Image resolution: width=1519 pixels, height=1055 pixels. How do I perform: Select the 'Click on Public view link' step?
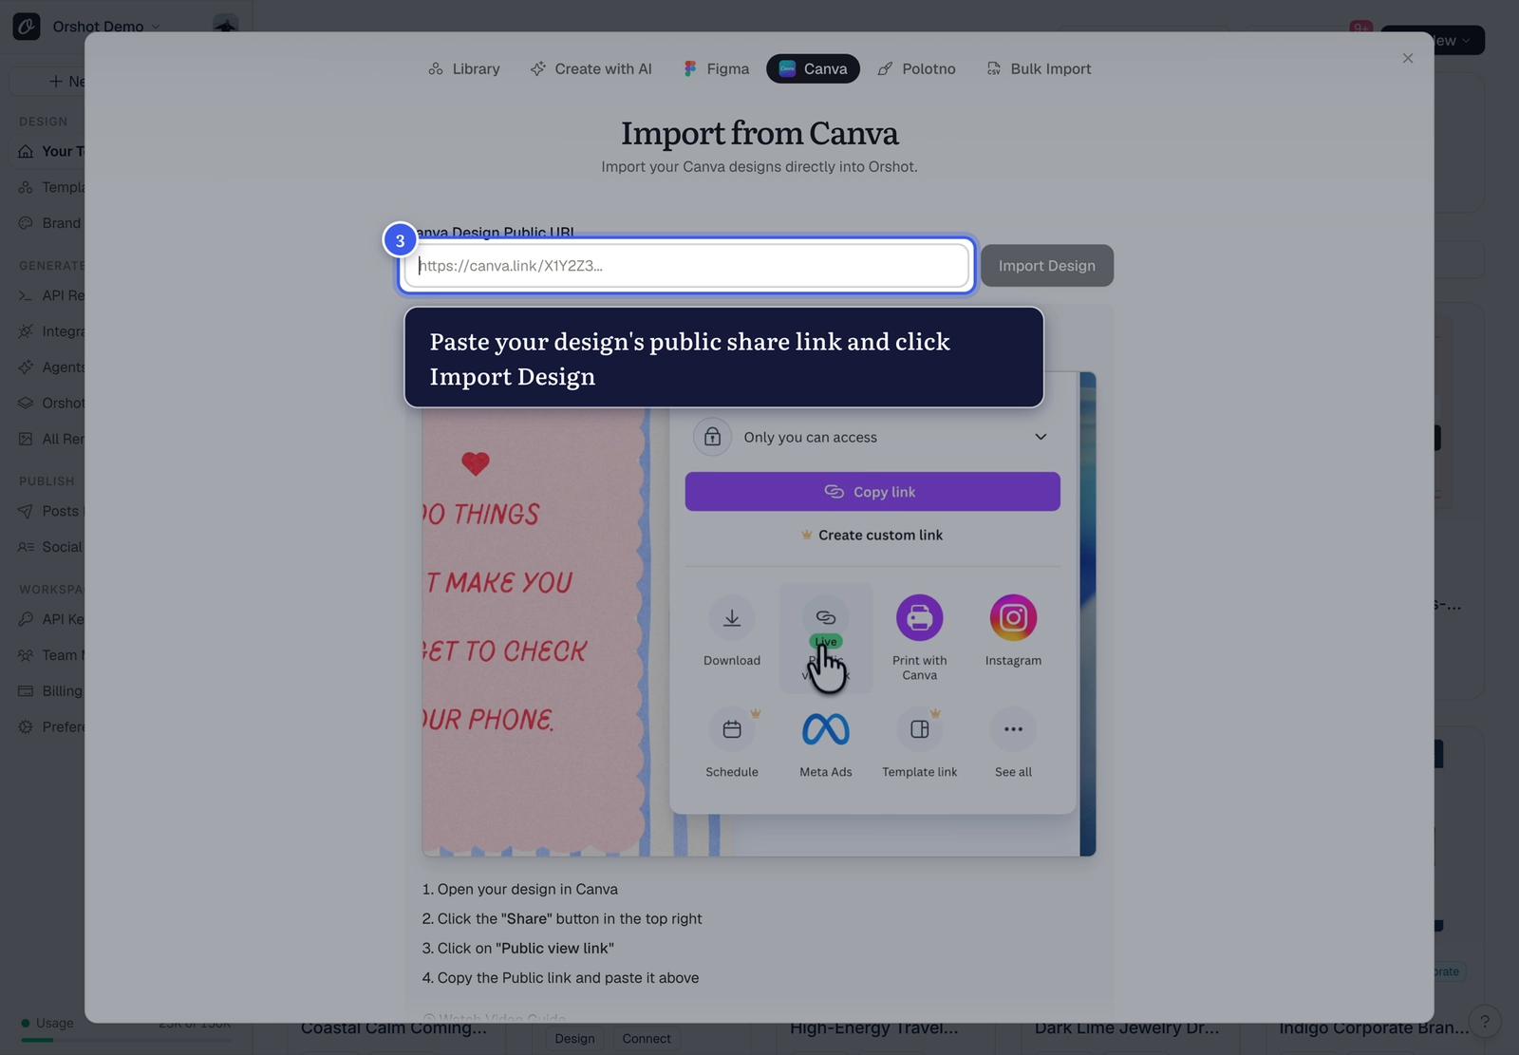point(518,949)
